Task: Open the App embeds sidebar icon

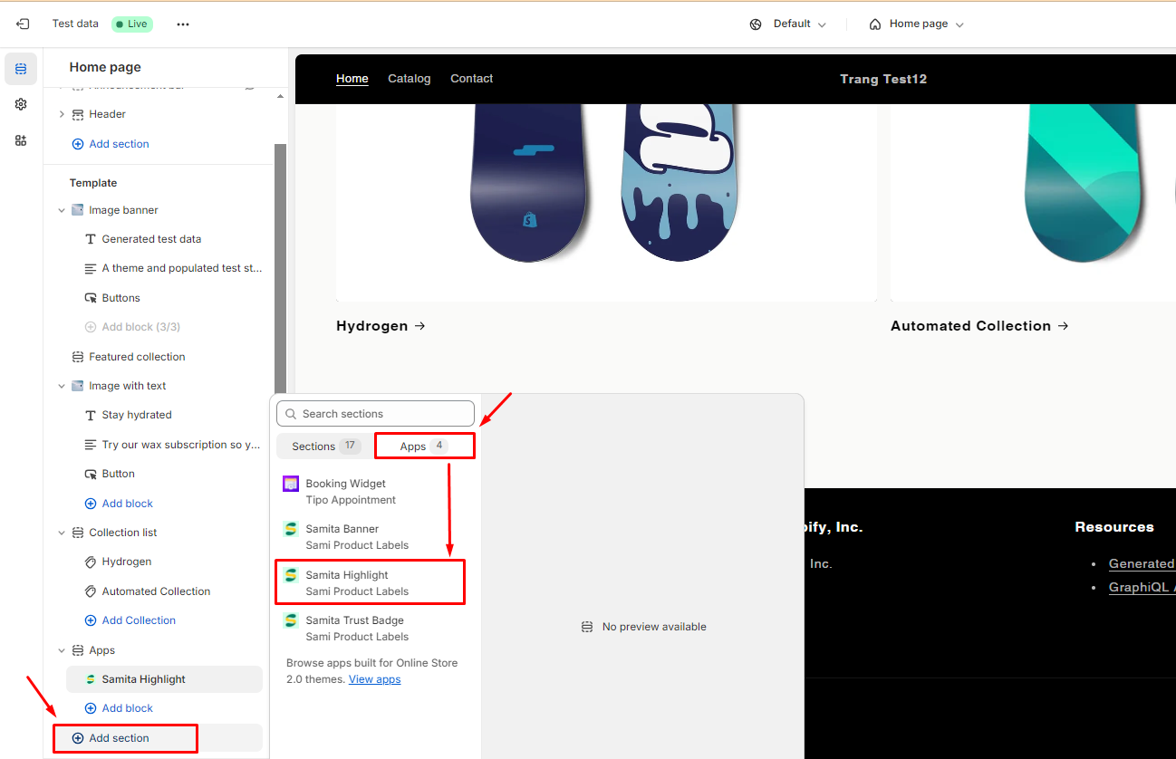Action: point(21,140)
